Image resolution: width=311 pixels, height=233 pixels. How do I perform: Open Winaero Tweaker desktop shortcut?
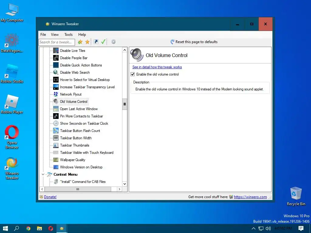tap(12, 168)
